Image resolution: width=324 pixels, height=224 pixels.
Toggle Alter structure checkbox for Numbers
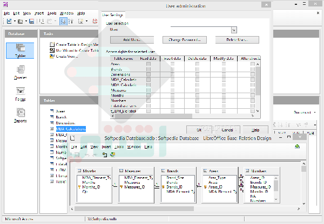pyautogui.click(x=253, y=101)
